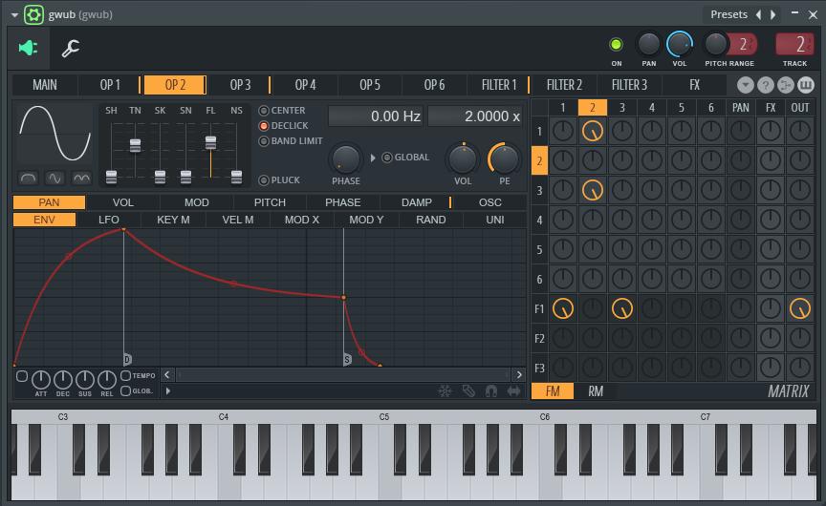Select the half-sine waveform shape button
This screenshot has height=506, width=826.
tap(29, 179)
